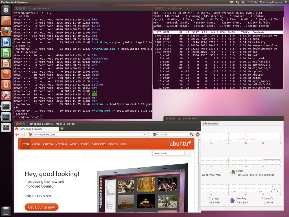Image resolution: width=289 pixels, height=217 pixels.
Task: Open the Download link in Ubuntu navigation
Action: click(61, 144)
